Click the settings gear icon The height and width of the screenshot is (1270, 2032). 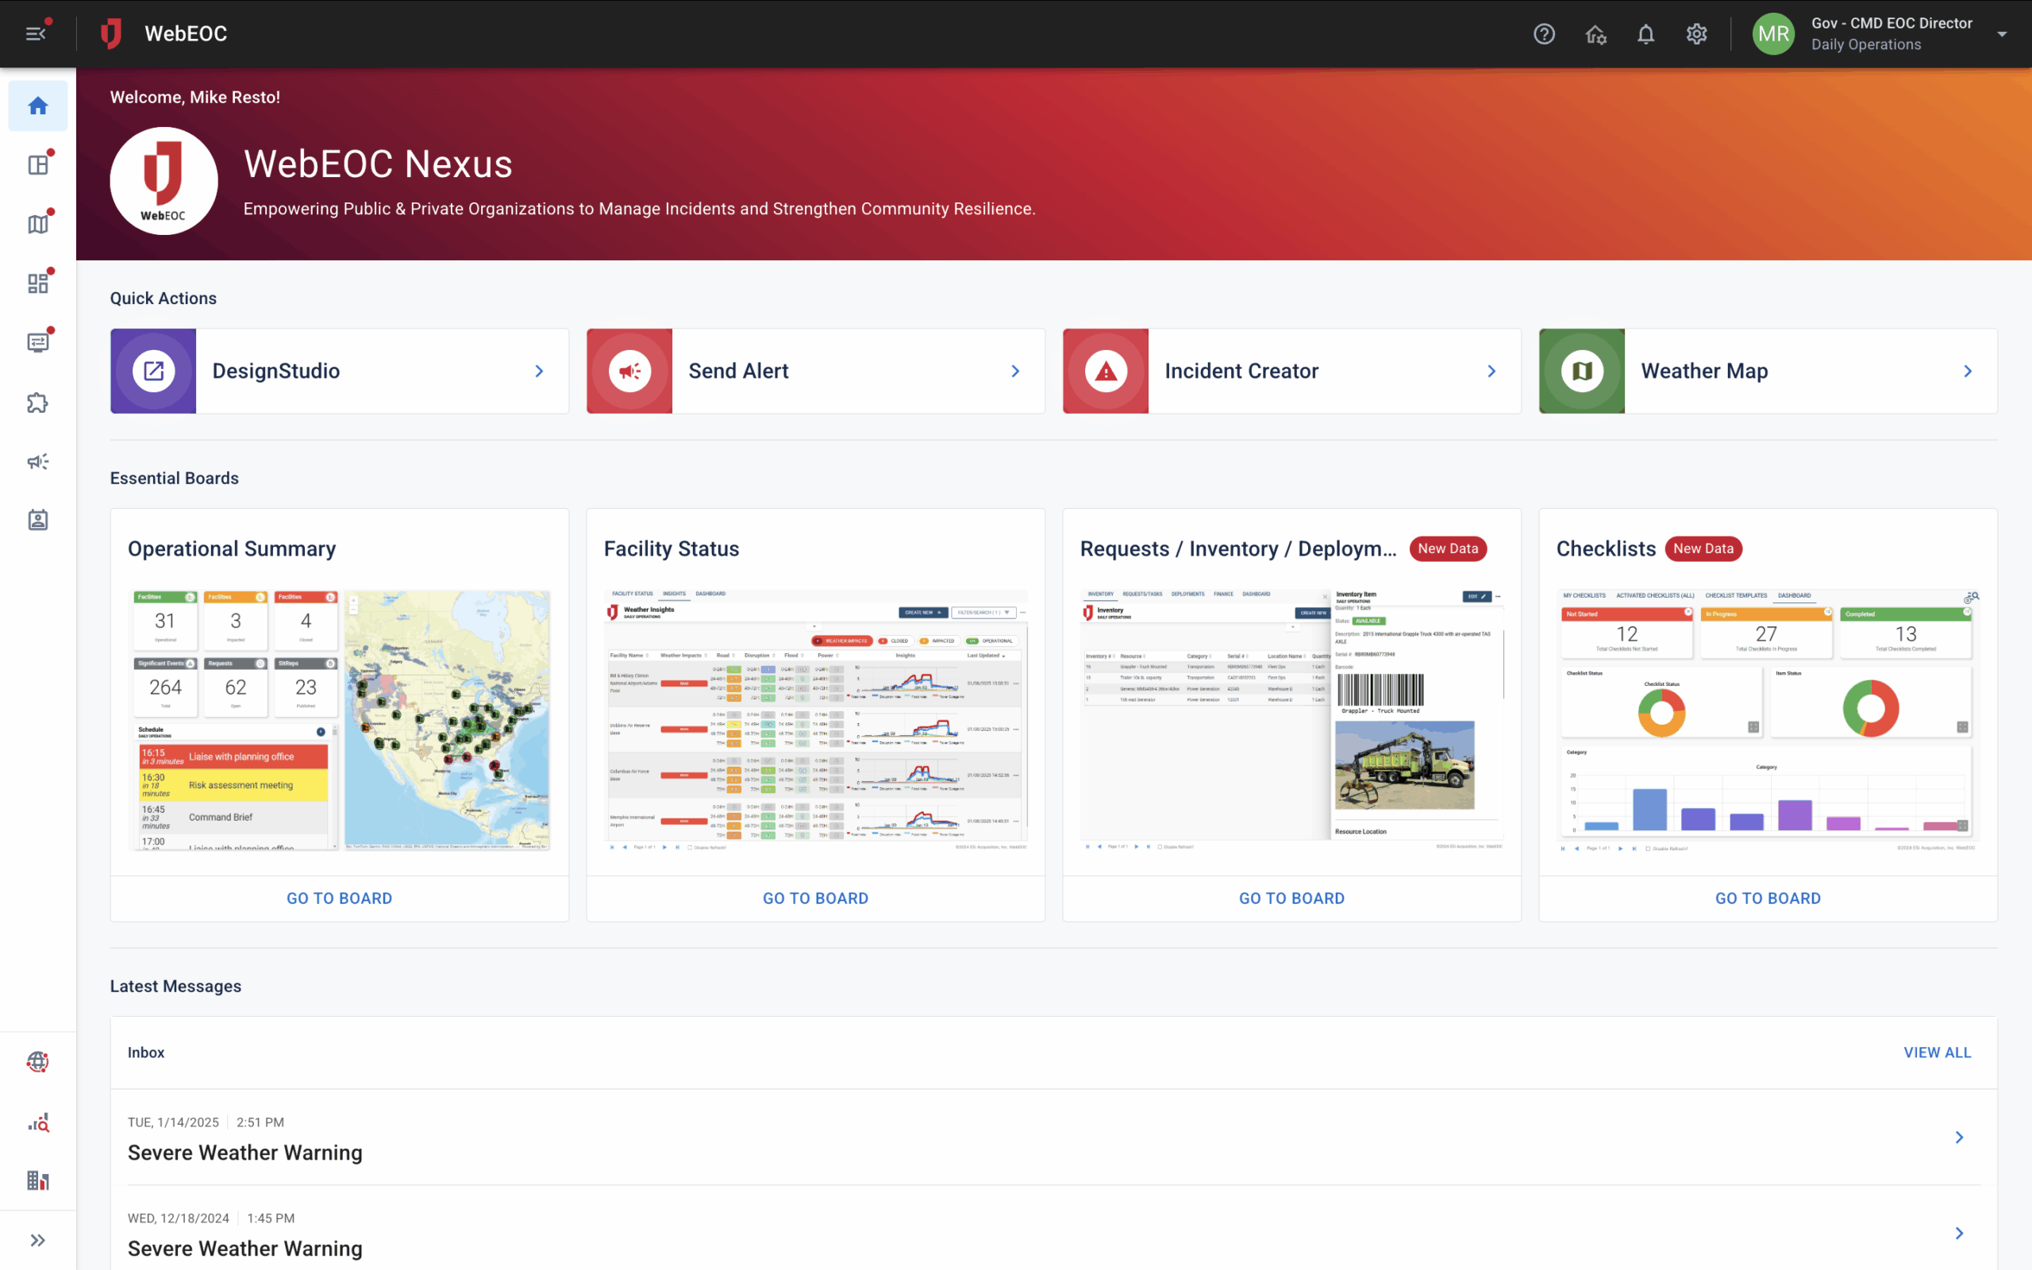pos(1696,33)
